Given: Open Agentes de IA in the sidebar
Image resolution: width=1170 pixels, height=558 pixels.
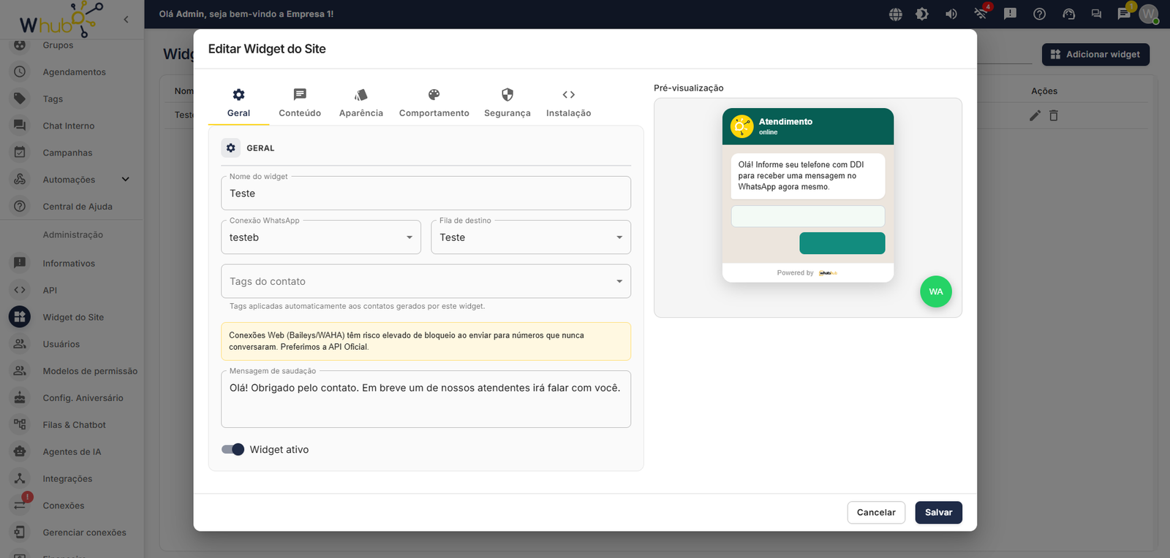Looking at the screenshot, I should (72, 452).
